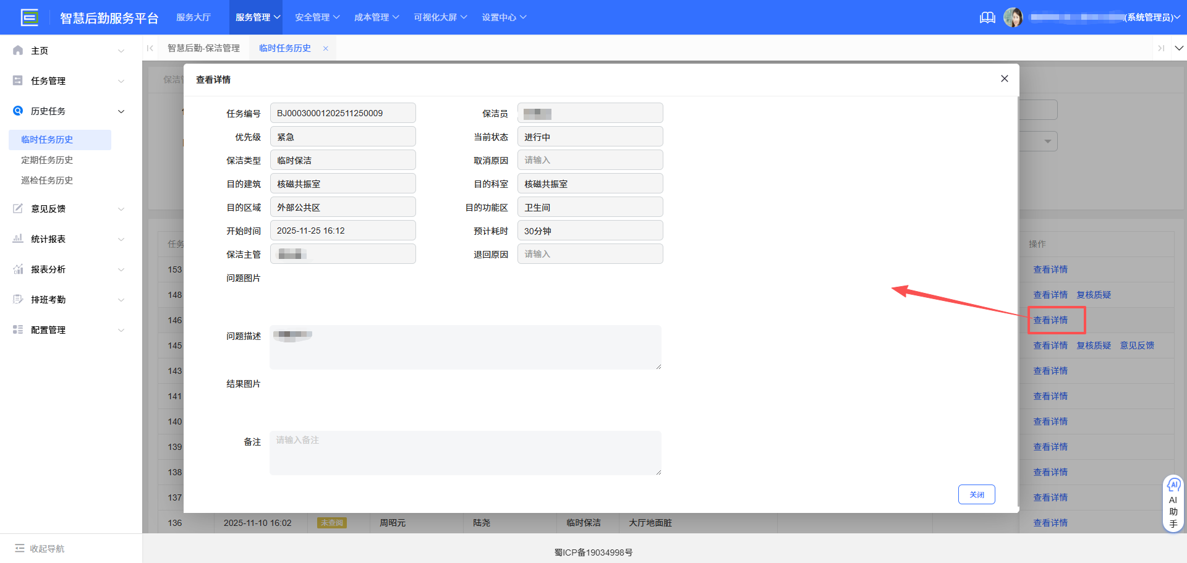
Task: Open the 任务管理 sidebar icon
Action: click(x=17, y=80)
